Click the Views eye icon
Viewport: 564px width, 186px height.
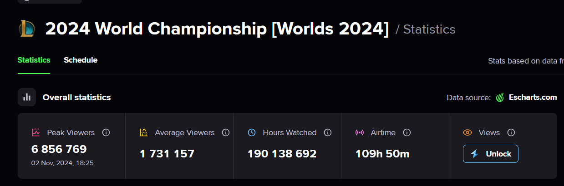tap(467, 132)
